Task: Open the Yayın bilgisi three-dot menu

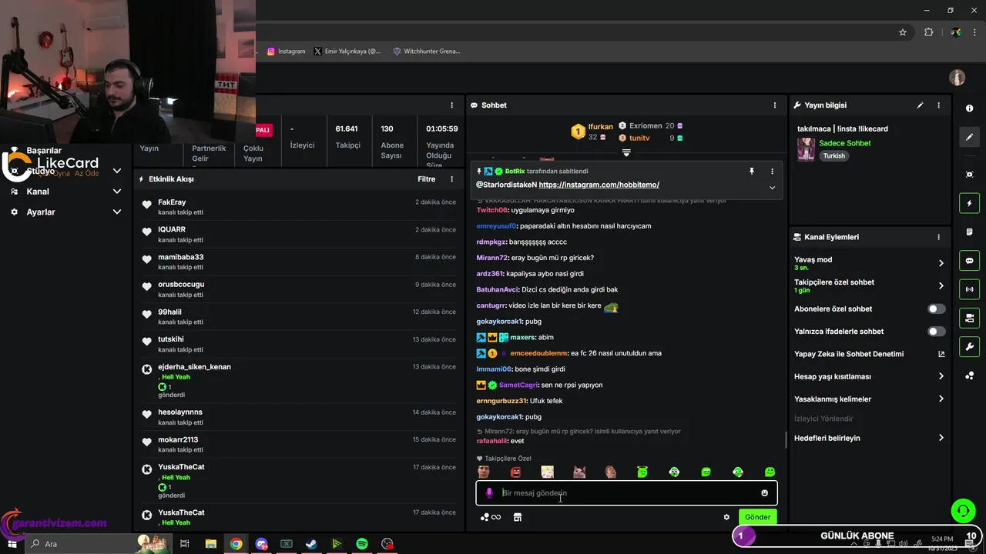Action: pyautogui.click(x=938, y=105)
